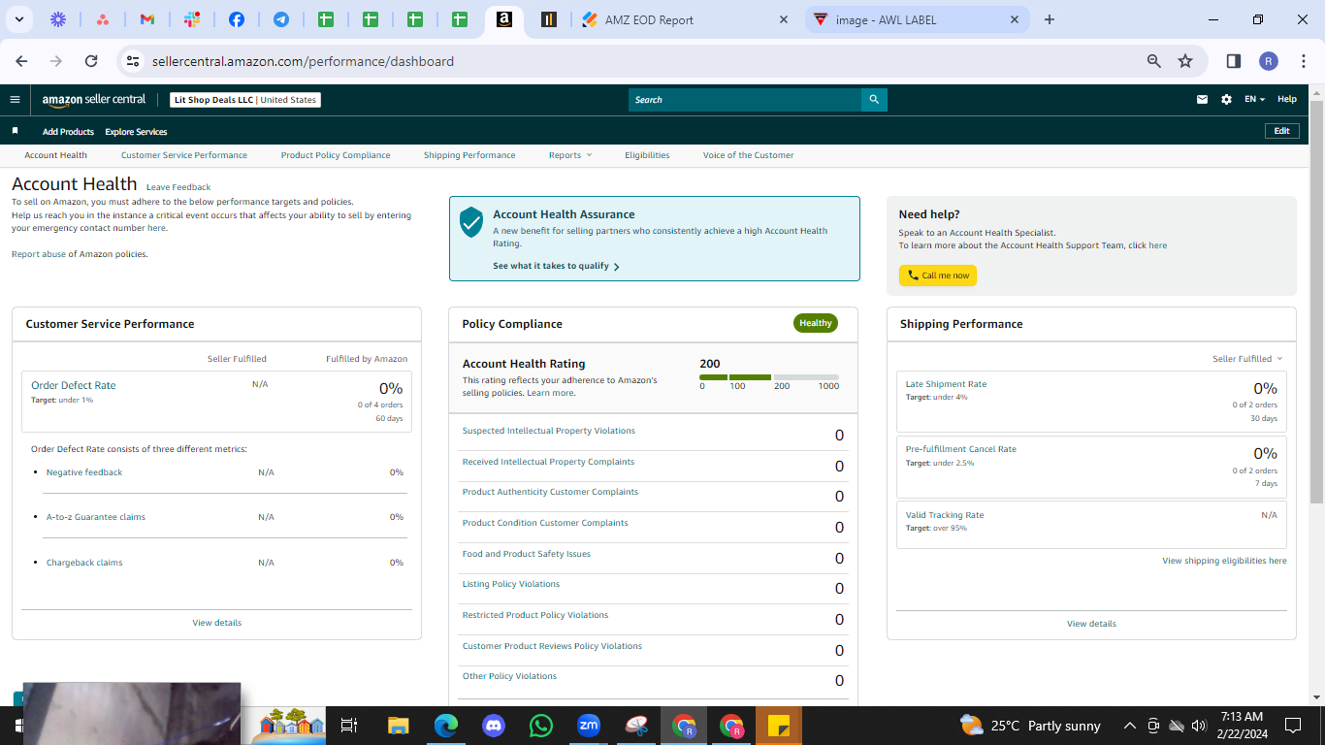The width and height of the screenshot is (1325, 745).
Task: Open the Shipping Performance nav tab
Action: (x=469, y=155)
